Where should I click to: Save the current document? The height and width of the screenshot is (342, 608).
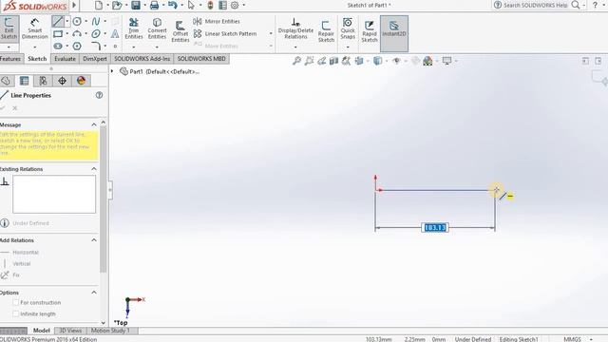pos(136,5)
